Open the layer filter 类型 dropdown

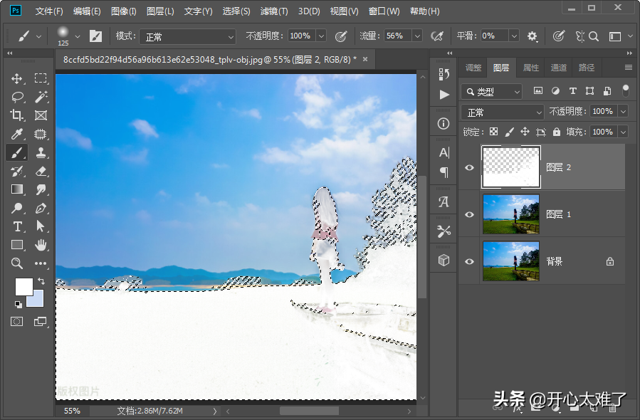492,91
